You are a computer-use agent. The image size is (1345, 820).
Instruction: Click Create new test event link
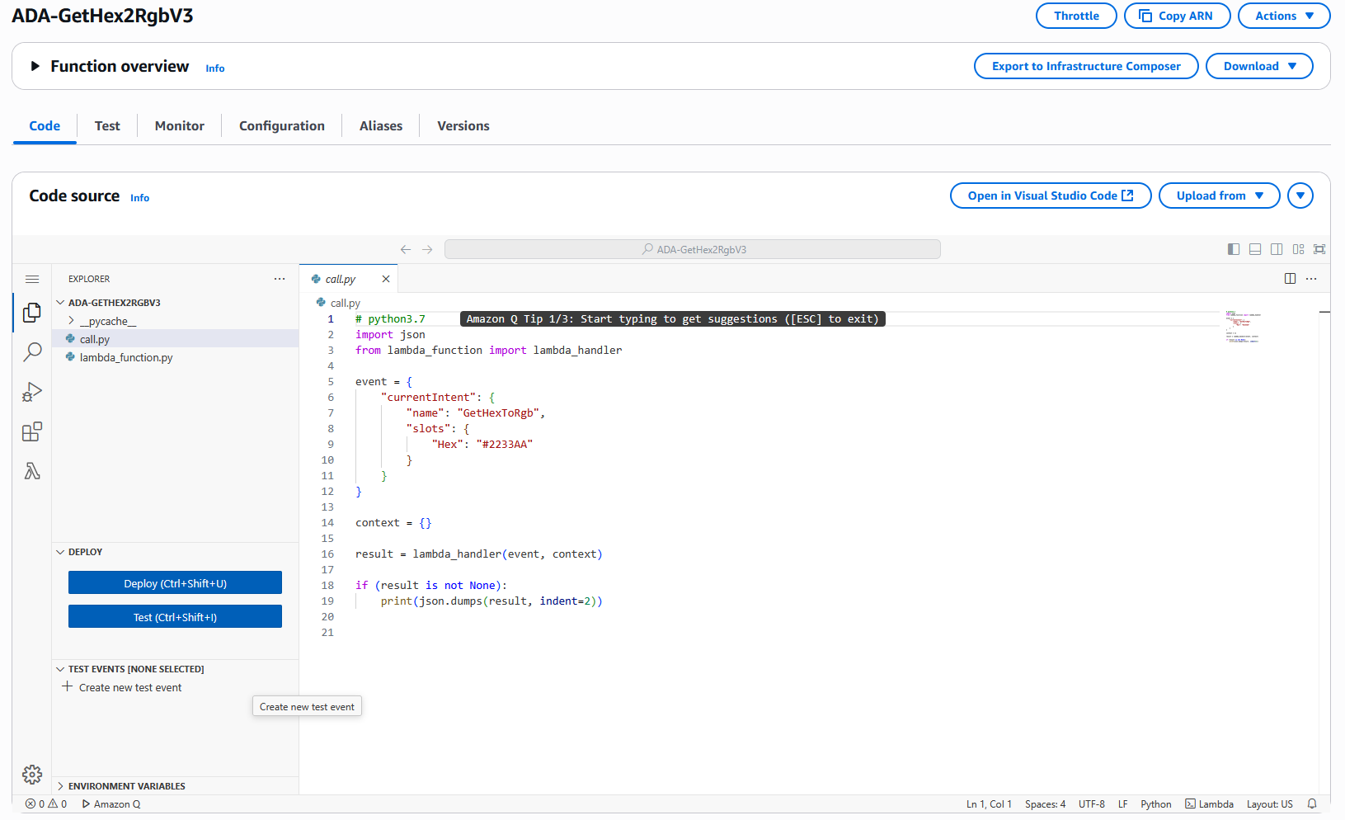[x=130, y=687]
